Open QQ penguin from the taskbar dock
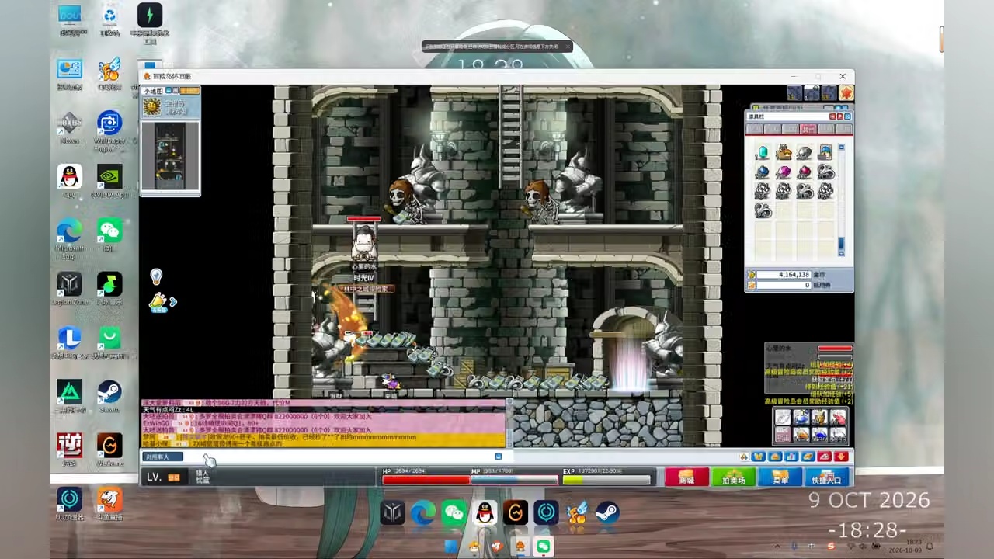This screenshot has width=994, height=559. click(485, 512)
